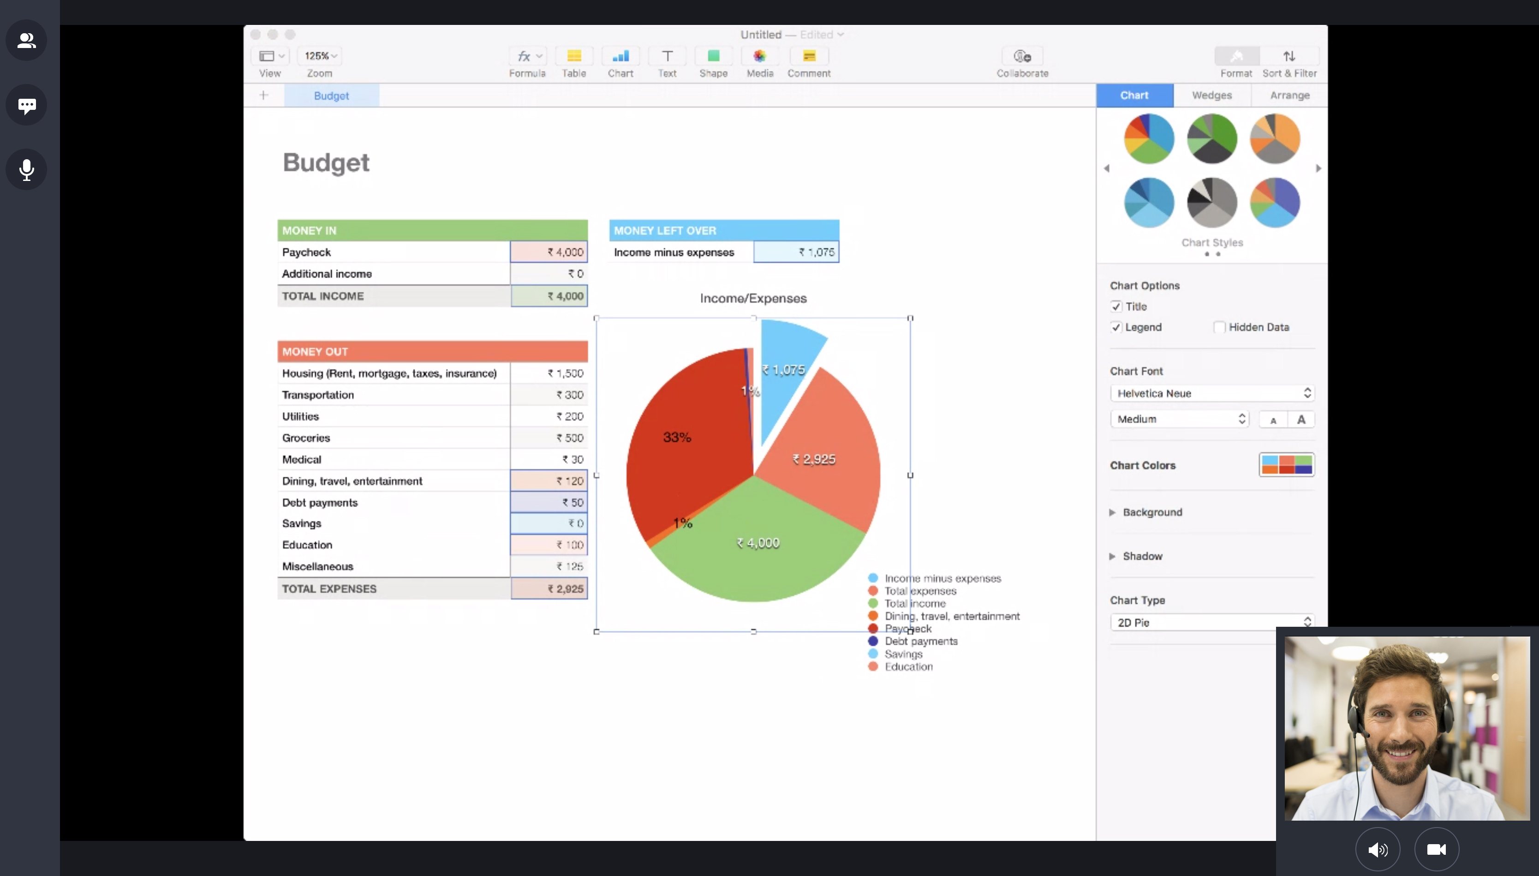
Task: Mute the microphone in call sidebar
Action: (26, 170)
